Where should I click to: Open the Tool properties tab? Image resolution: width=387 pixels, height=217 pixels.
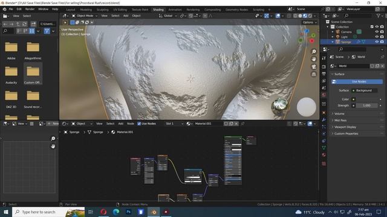[x=324, y=58]
